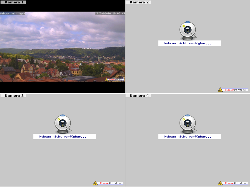Click the warning triangle icon in Kamera 4
The image size is (250, 187).
(x=220, y=183)
